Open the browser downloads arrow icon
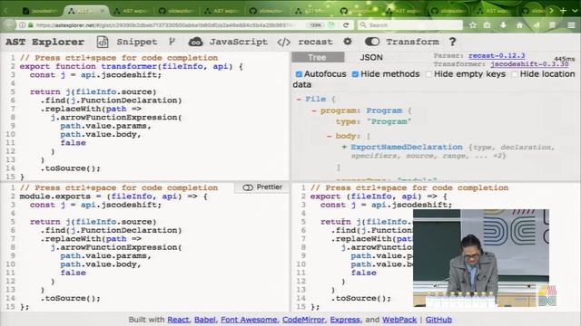Screen dimensions: 581x326 tap(503, 25)
